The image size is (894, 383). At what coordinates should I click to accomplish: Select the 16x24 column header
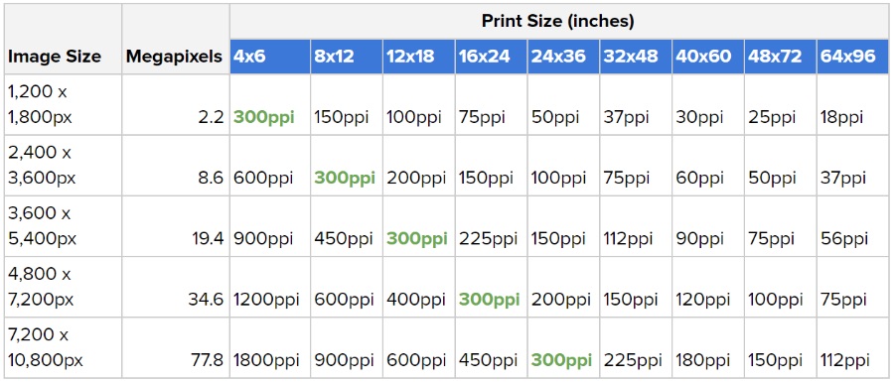pos(492,57)
